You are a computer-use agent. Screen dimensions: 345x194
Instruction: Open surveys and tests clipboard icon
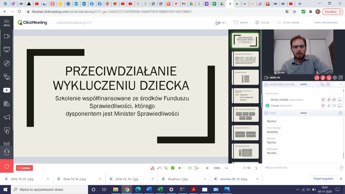click(7, 104)
